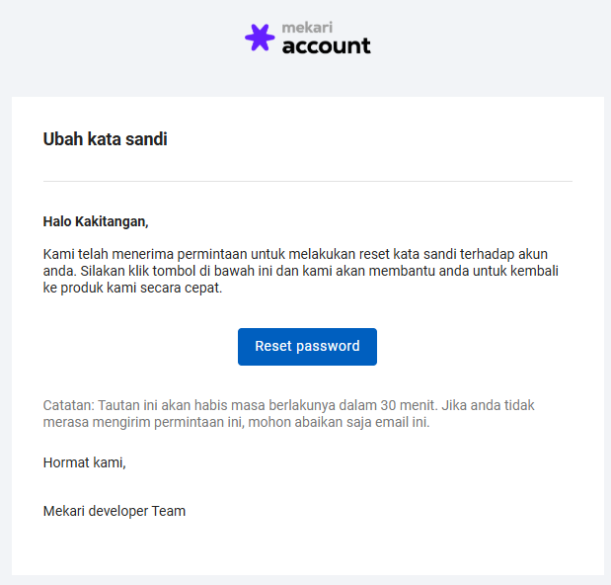The image size is (611, 585).
Task: Click the word "Tautan" in the gray note
Action: coord(120,405)
